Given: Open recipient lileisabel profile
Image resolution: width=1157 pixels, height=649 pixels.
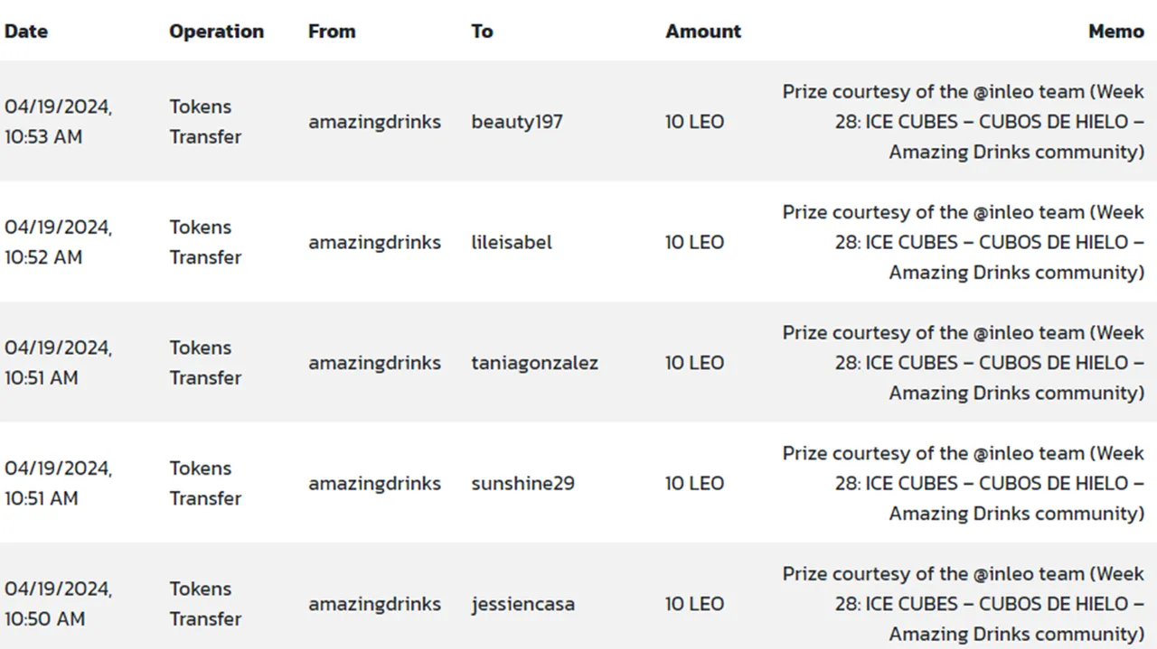Looking at the screenshot, I should 512,242.
